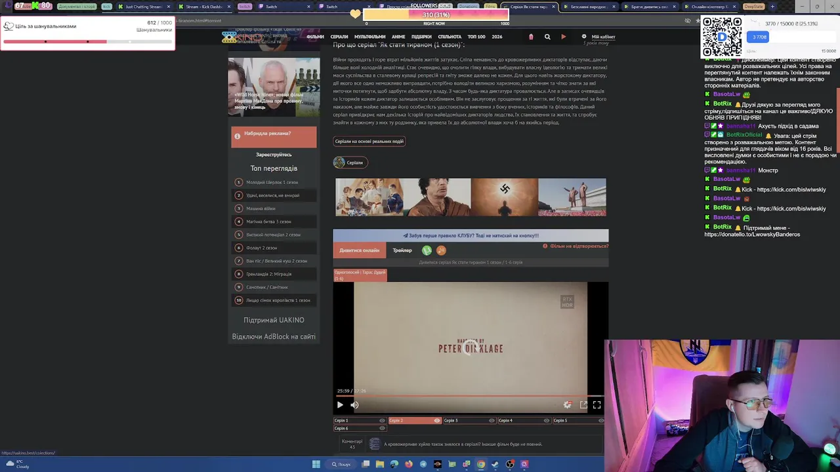Toggle watched eye icon for Серія 1
Screen dimensions: 840x472
[x=382, y=420]
